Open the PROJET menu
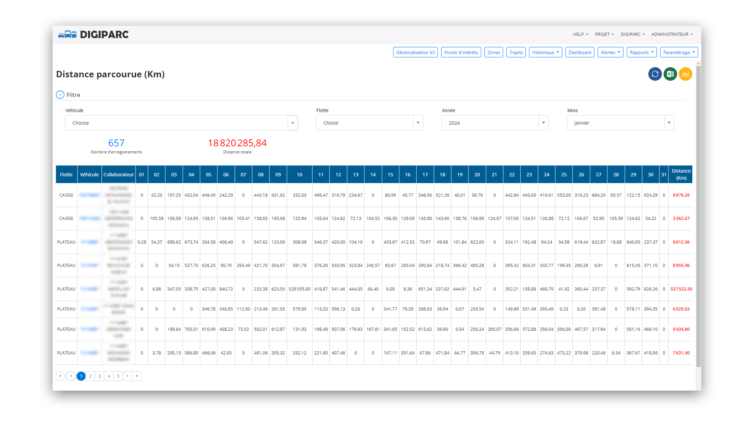The image size is (754, 424). (604, 34)
